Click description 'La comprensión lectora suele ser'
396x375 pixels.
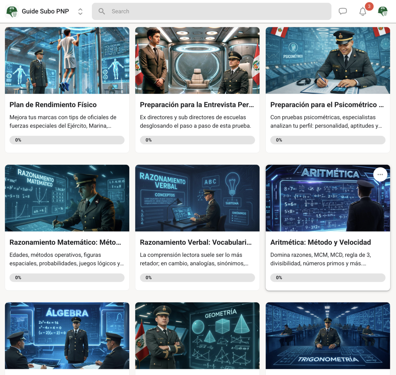(194, 259)
